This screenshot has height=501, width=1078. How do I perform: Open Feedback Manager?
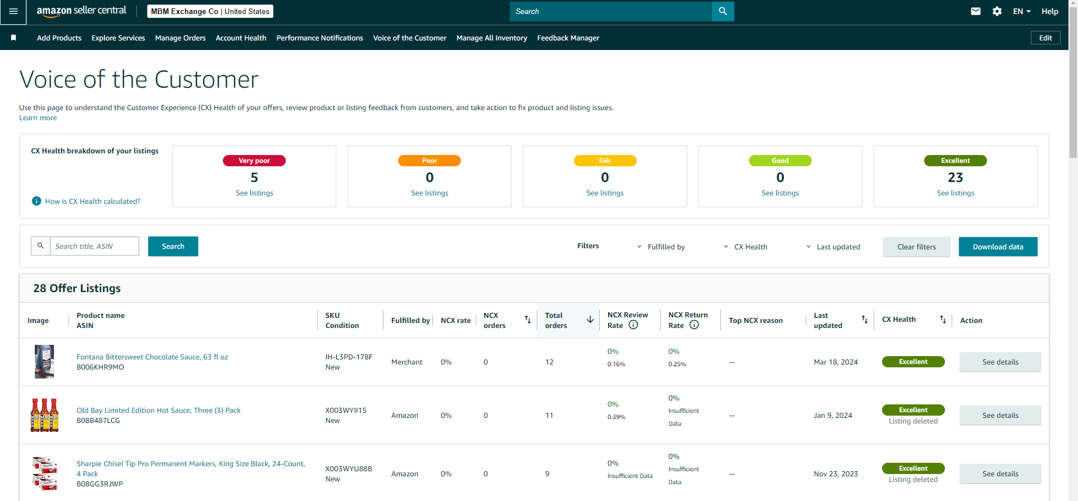[568, 38]
